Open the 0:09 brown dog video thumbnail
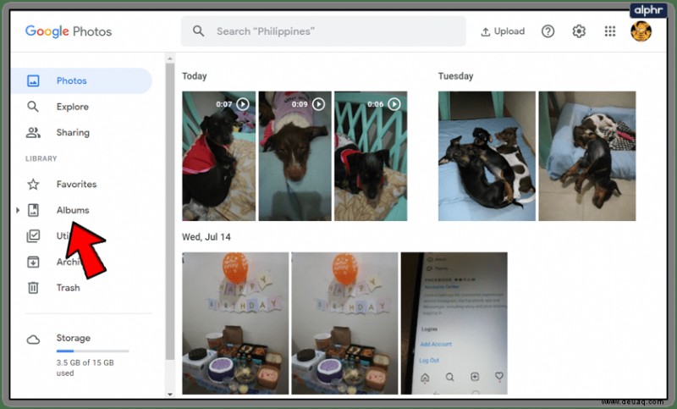This screenshot has height=409, width=677. 294,156
